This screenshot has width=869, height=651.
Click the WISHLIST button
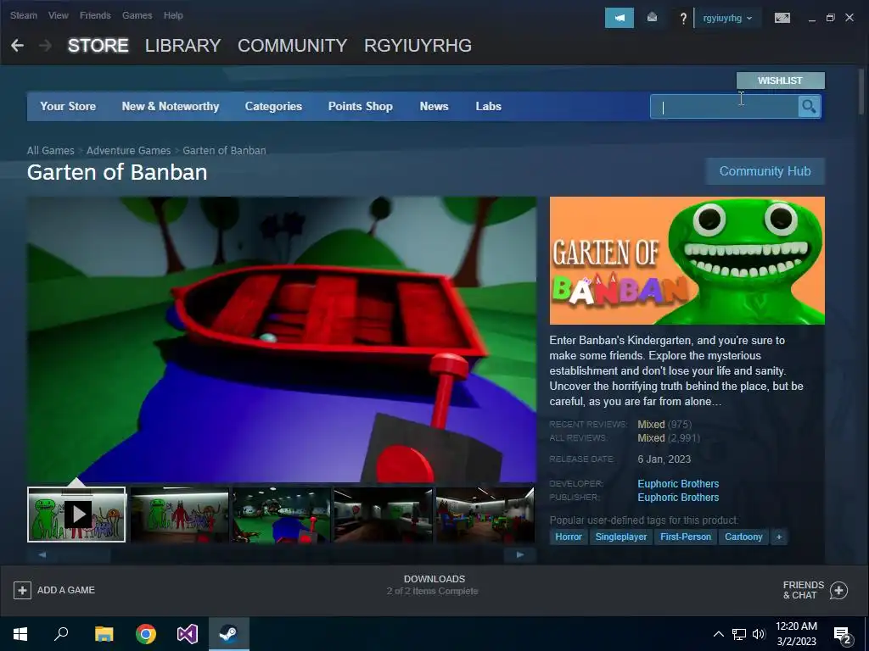click(x=780, y=81)
